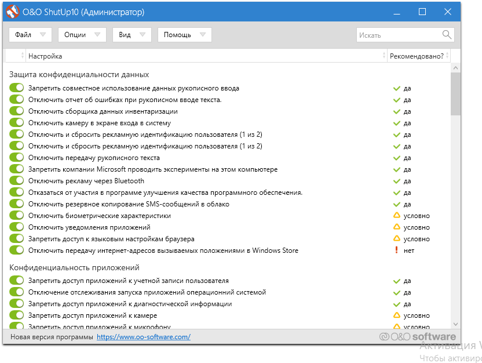Open the Опции menu
482x363 pixels.
pos(82,34)
